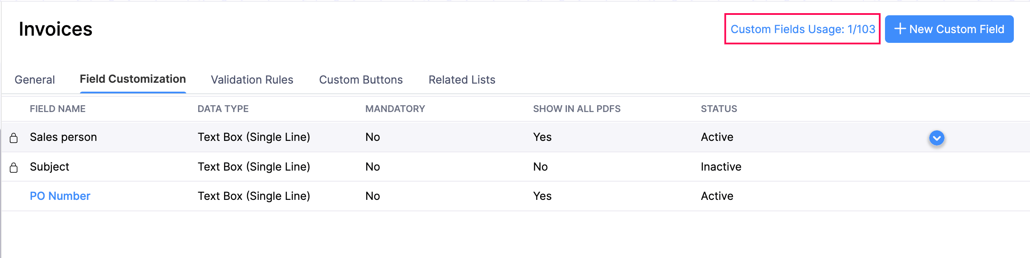
Task: Create a New Custom Field
Action: (949, 29)
